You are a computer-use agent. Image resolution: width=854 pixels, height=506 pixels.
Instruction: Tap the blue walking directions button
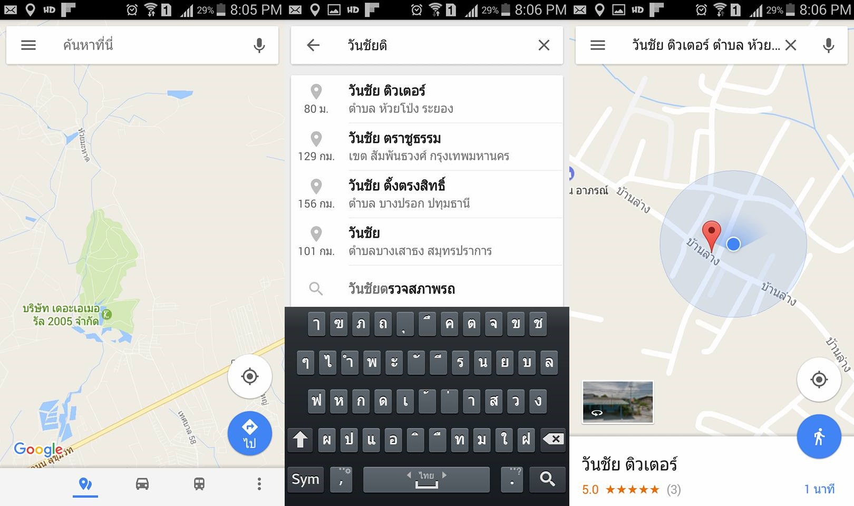[819, 436]
